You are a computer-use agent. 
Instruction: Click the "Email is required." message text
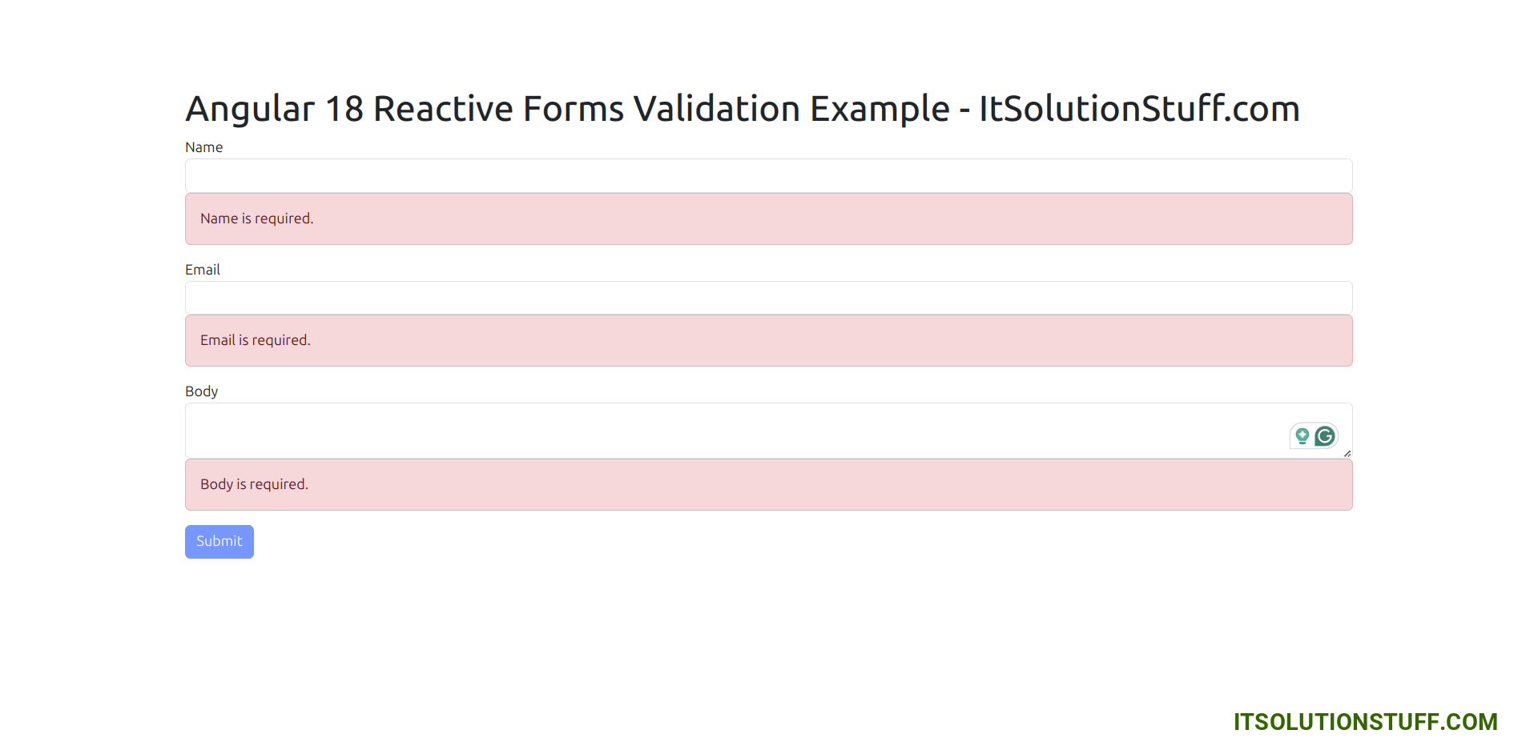(255, 340)
